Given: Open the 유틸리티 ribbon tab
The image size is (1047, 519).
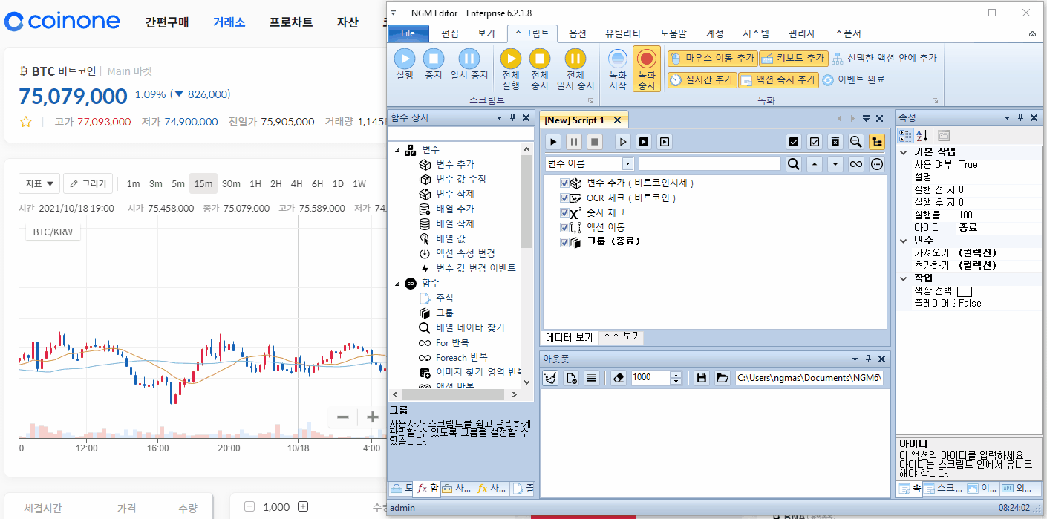Looking at the screenshot, I should (623, 33).
